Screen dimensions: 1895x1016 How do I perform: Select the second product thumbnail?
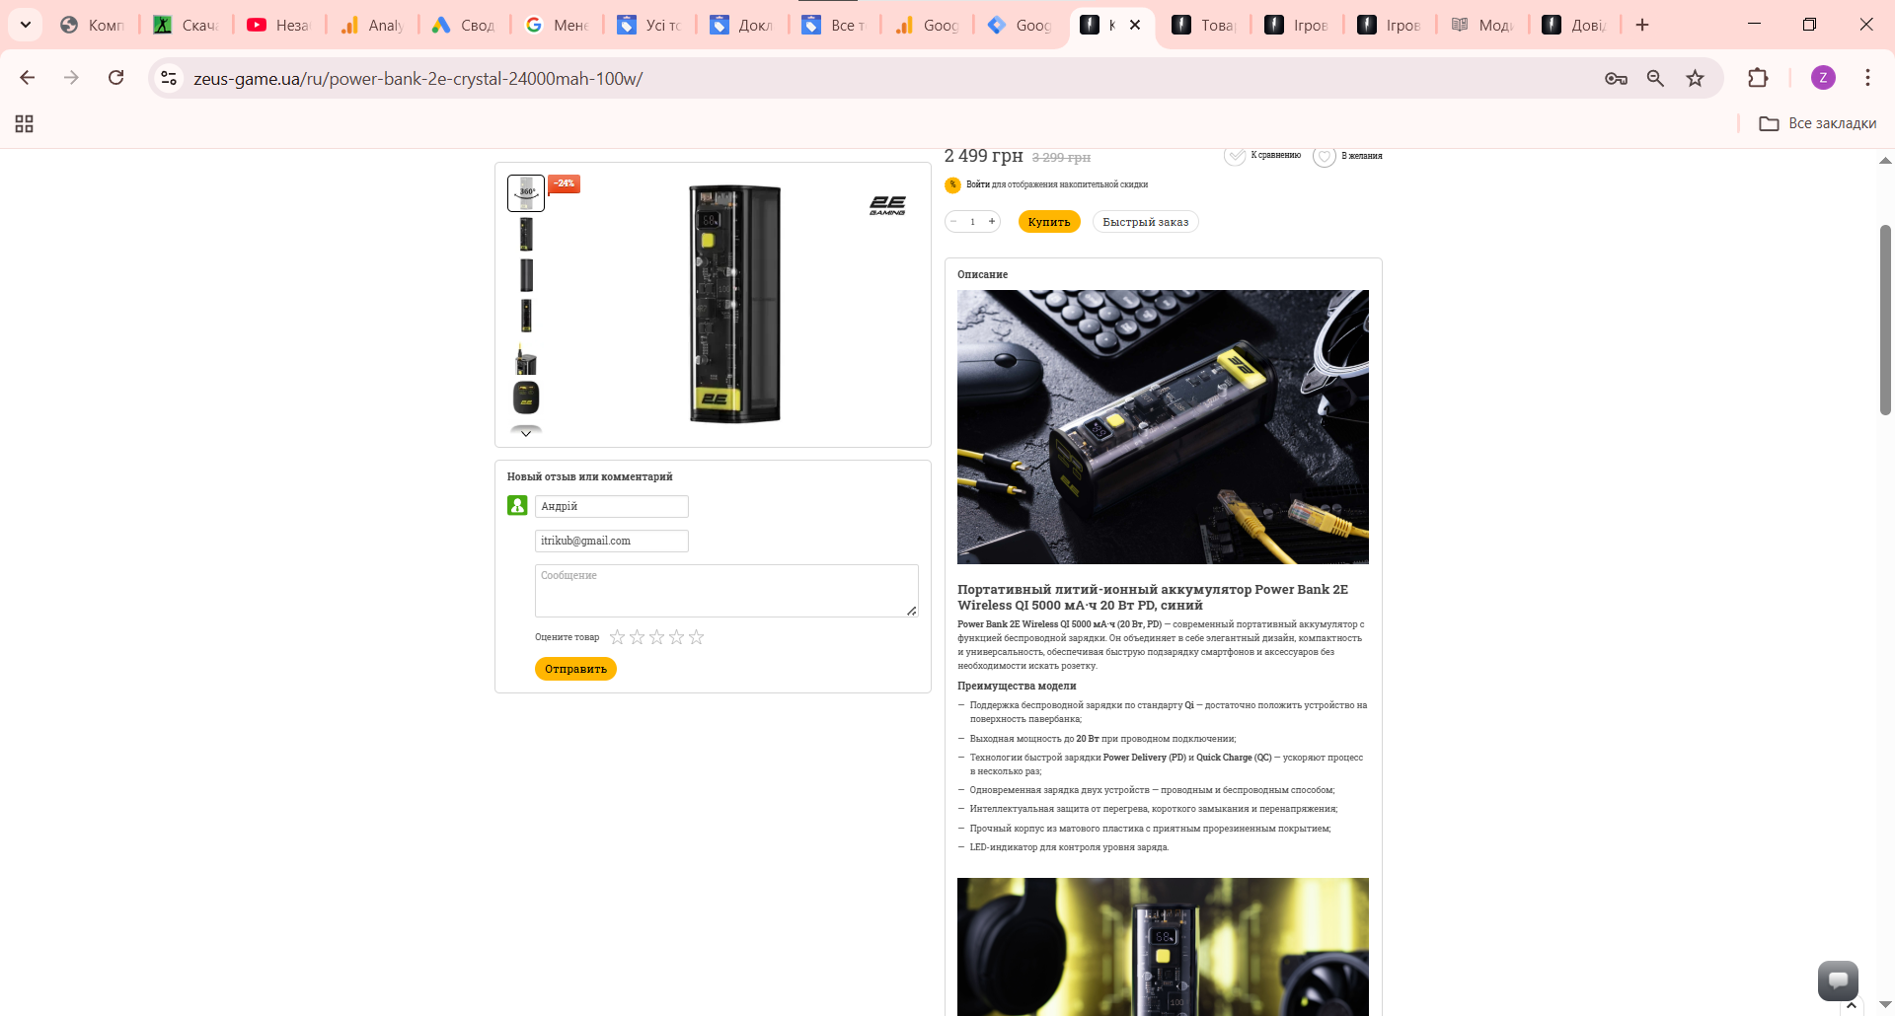pos(526,235)
